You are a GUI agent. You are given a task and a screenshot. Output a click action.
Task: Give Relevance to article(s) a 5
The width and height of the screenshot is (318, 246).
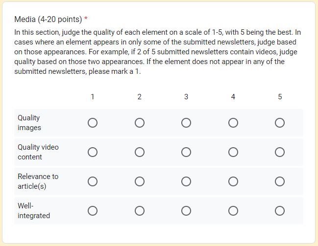(x=280, y=181)
